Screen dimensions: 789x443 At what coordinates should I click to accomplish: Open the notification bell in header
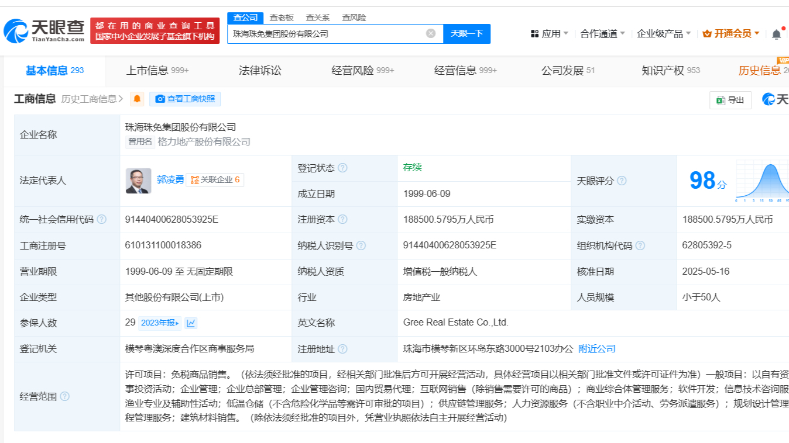[776, 34]
